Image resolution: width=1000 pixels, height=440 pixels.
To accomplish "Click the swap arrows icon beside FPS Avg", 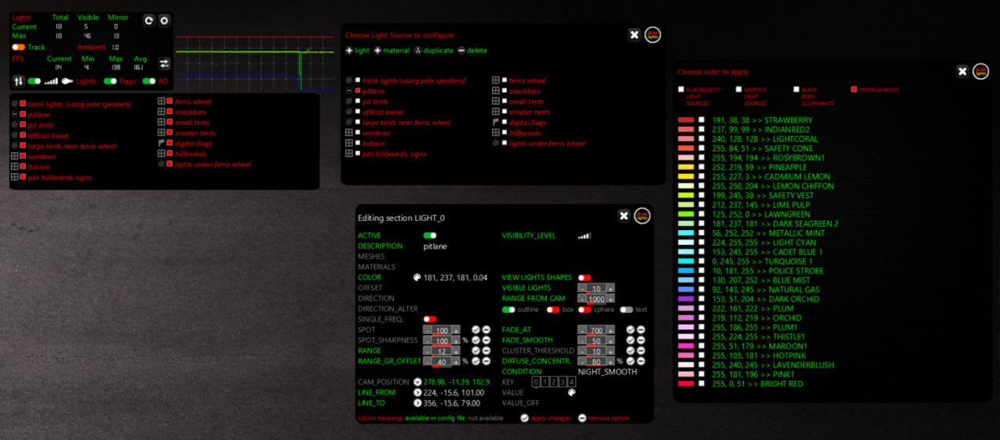I will [x=164, y=64].
